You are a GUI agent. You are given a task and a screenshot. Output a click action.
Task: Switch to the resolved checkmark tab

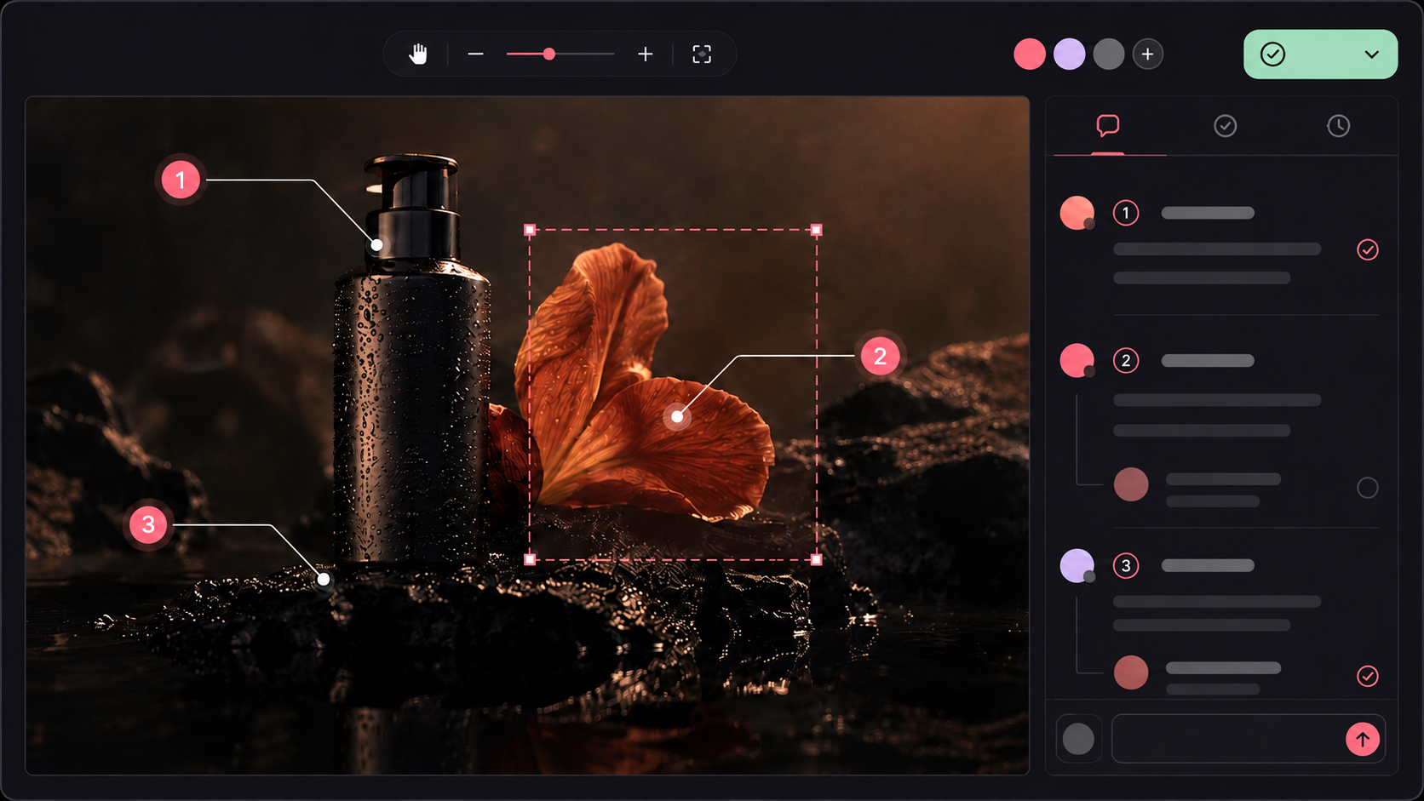pyautogui.click(x=1225, y=126)
